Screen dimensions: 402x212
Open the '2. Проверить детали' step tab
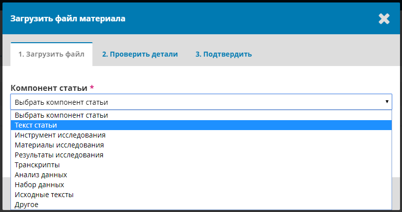140,54
